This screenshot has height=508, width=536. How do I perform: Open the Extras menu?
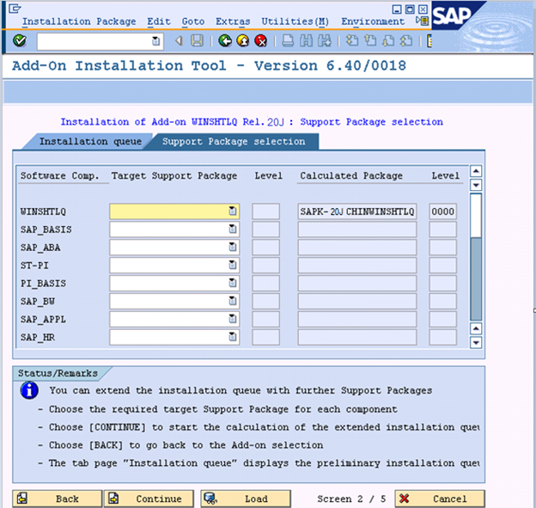click(233, 21)
